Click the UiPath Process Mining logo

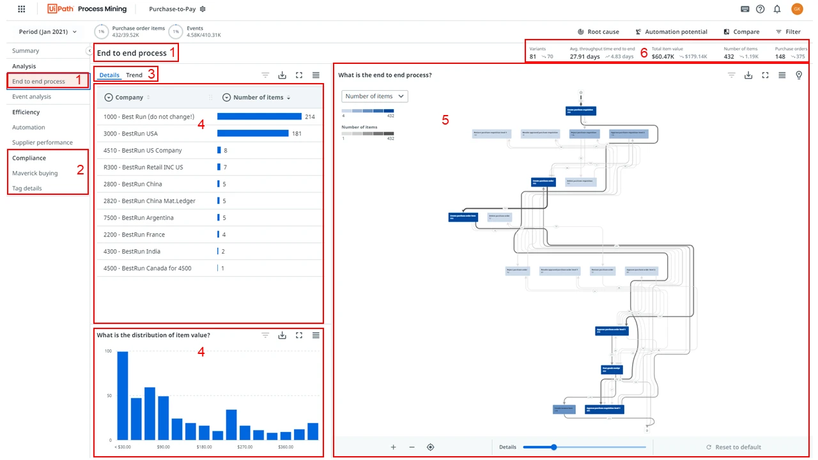(x=87, y=9)
